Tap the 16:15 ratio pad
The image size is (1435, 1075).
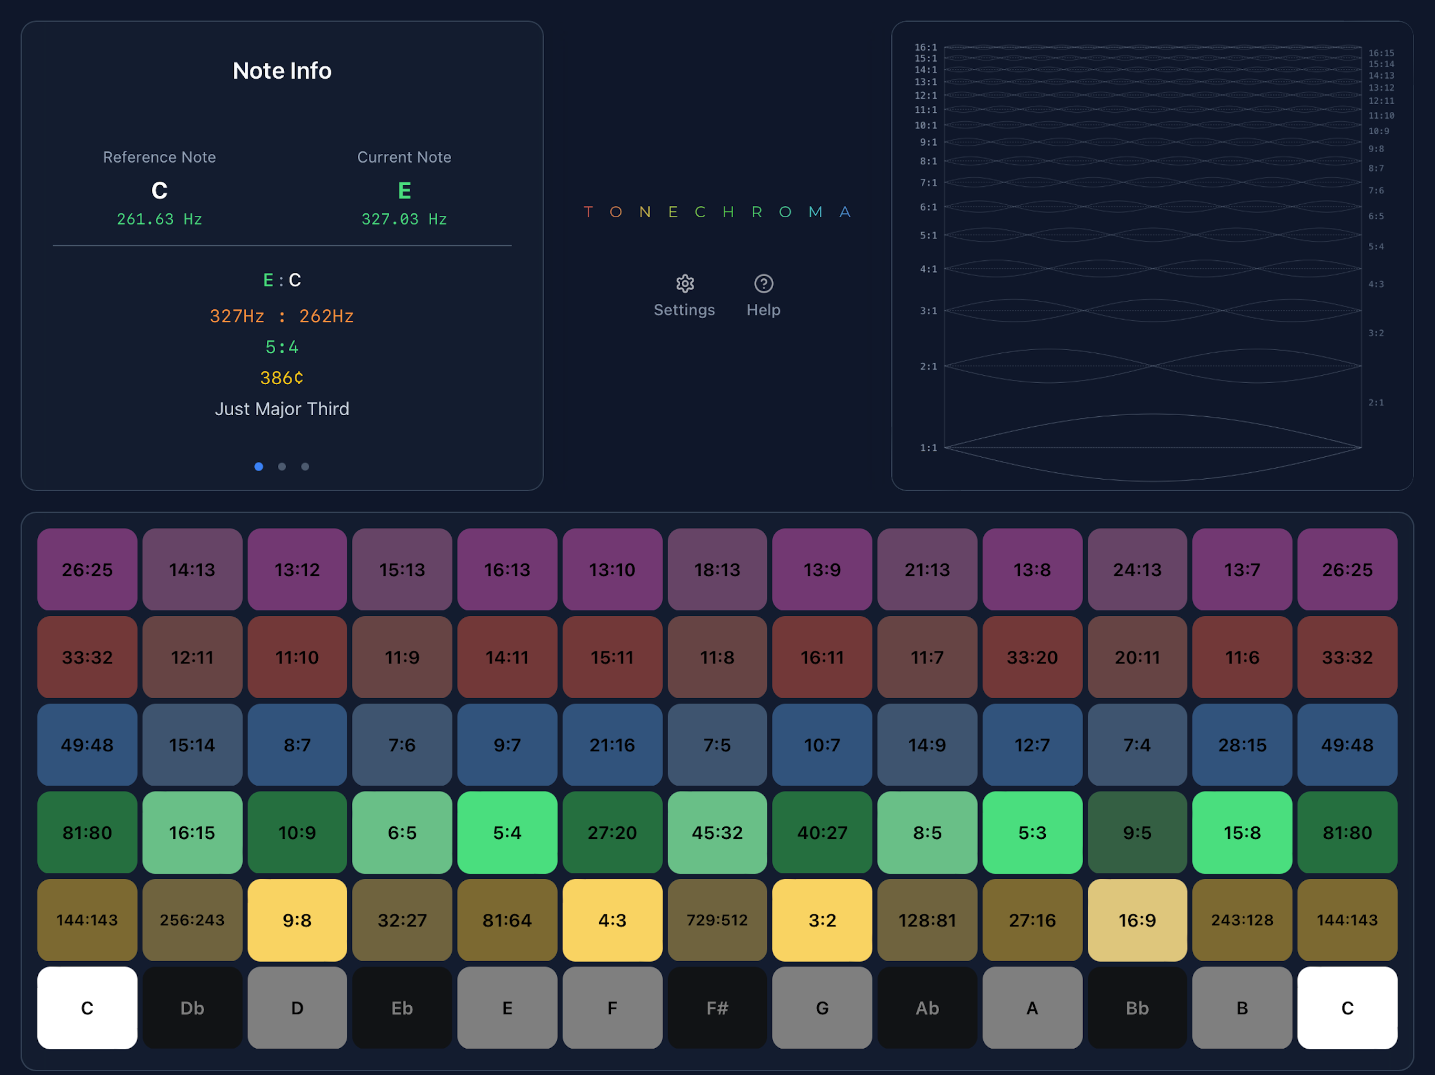click(x=192, y=832)
